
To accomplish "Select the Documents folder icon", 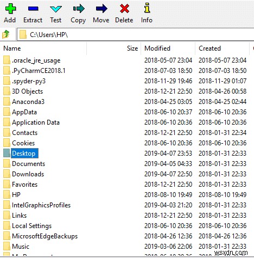I will [x=7, y=163].
